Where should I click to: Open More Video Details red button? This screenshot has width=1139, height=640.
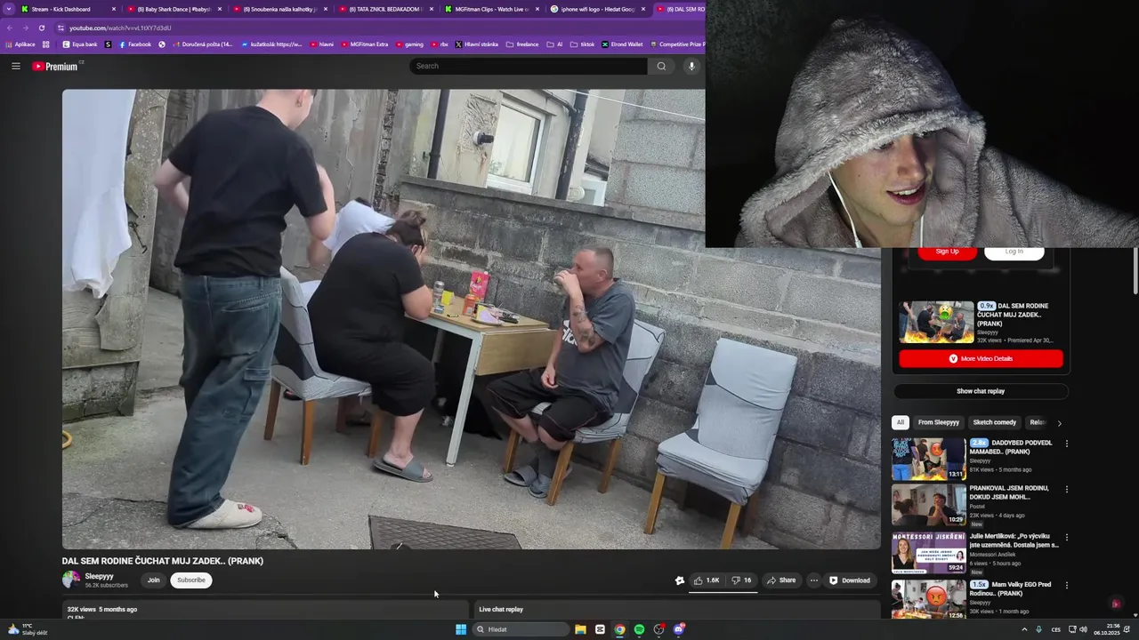coord(981,359)
